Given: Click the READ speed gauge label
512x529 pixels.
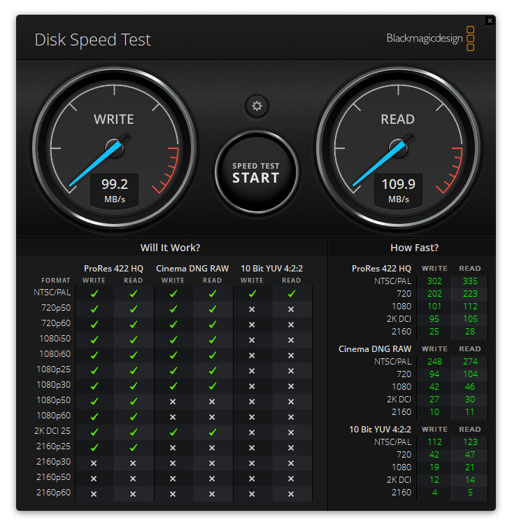Looking at the screenshot, I should coord(397,120).
